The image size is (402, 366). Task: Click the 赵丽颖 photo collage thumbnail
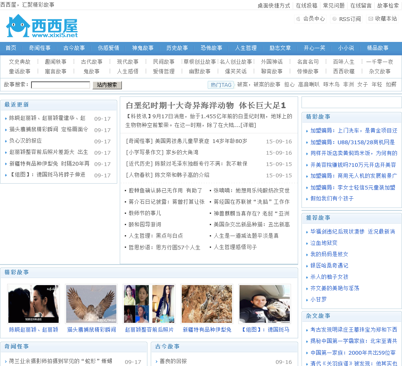[x=149, y=304]
